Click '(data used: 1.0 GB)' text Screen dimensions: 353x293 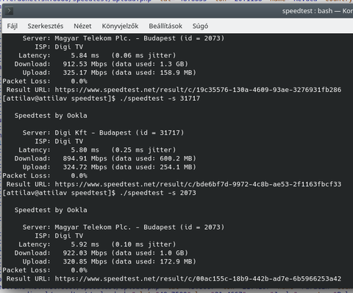coord(149,253)
